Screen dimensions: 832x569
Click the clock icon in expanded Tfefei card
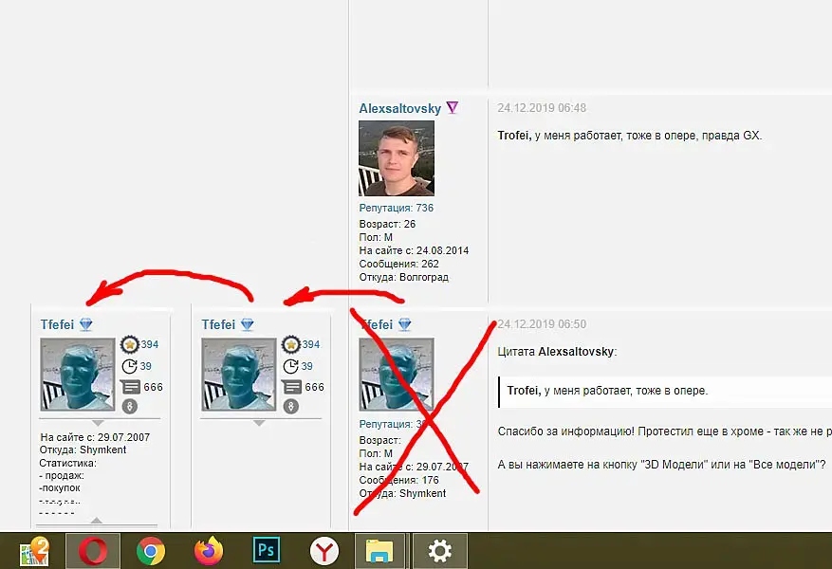pos(129,366)
